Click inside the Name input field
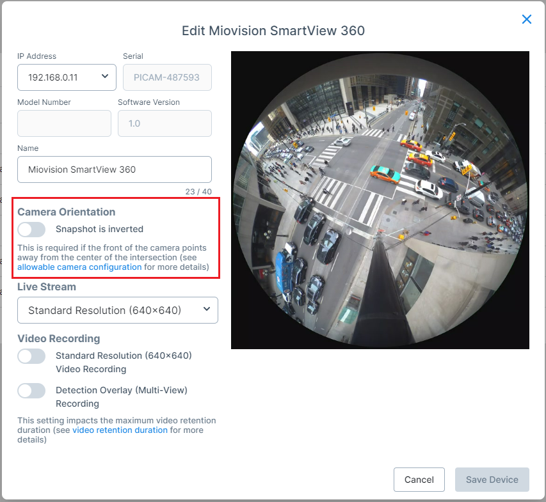The height and width of the screenshot is (502, 546). [x=114, y=169]
